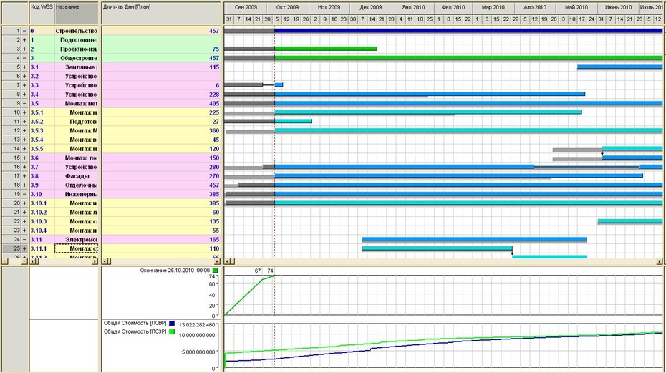The width and height of the screenshot is (666, 373).
Task: Click the duration column scrollbar right arrow
Action: 217,261
